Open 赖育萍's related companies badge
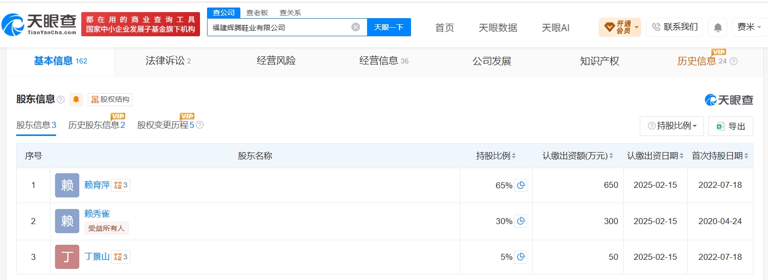 pyautogui.click(x=121, y=185)
